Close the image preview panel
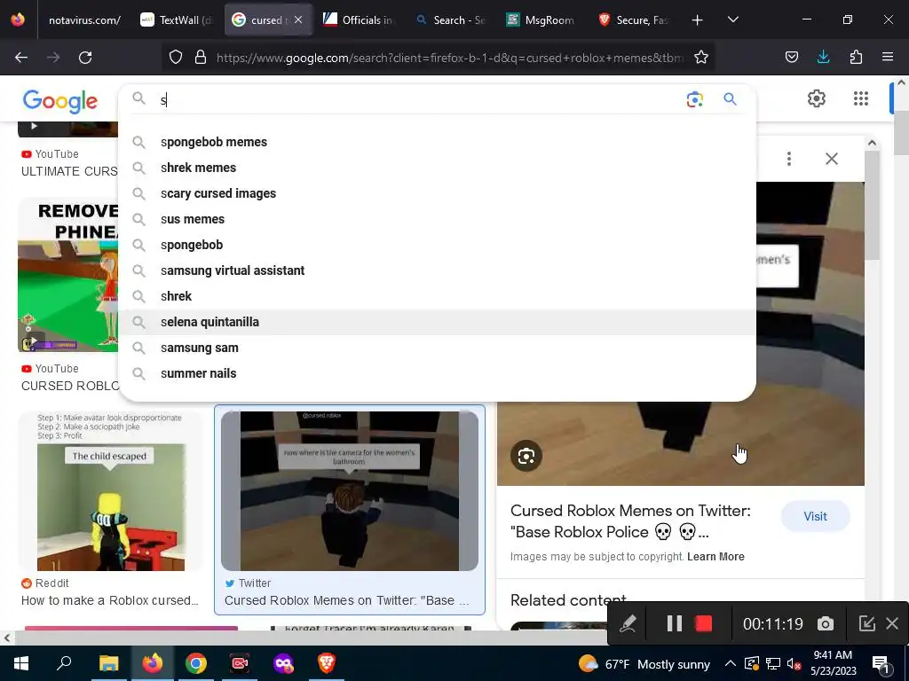This screenshot has width=909, height=681. coord(831,159)
